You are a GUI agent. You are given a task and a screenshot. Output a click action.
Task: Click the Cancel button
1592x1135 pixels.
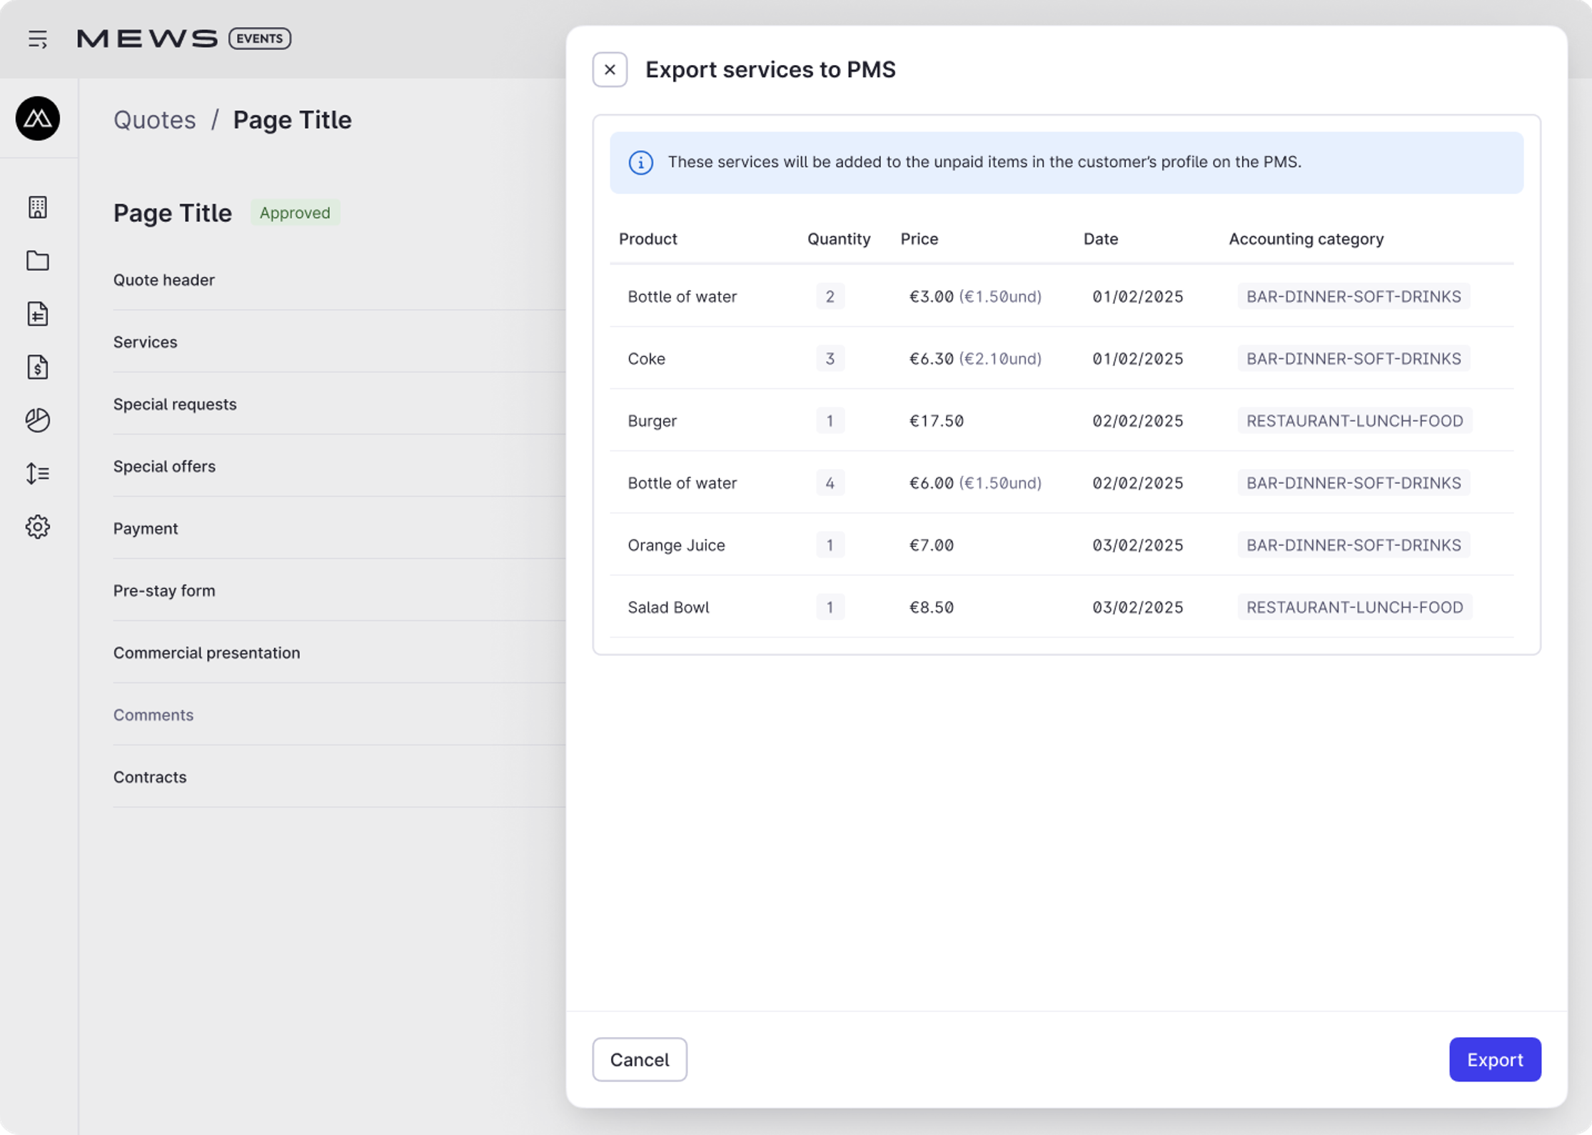pyautogui.click(x=639, y=1059)
